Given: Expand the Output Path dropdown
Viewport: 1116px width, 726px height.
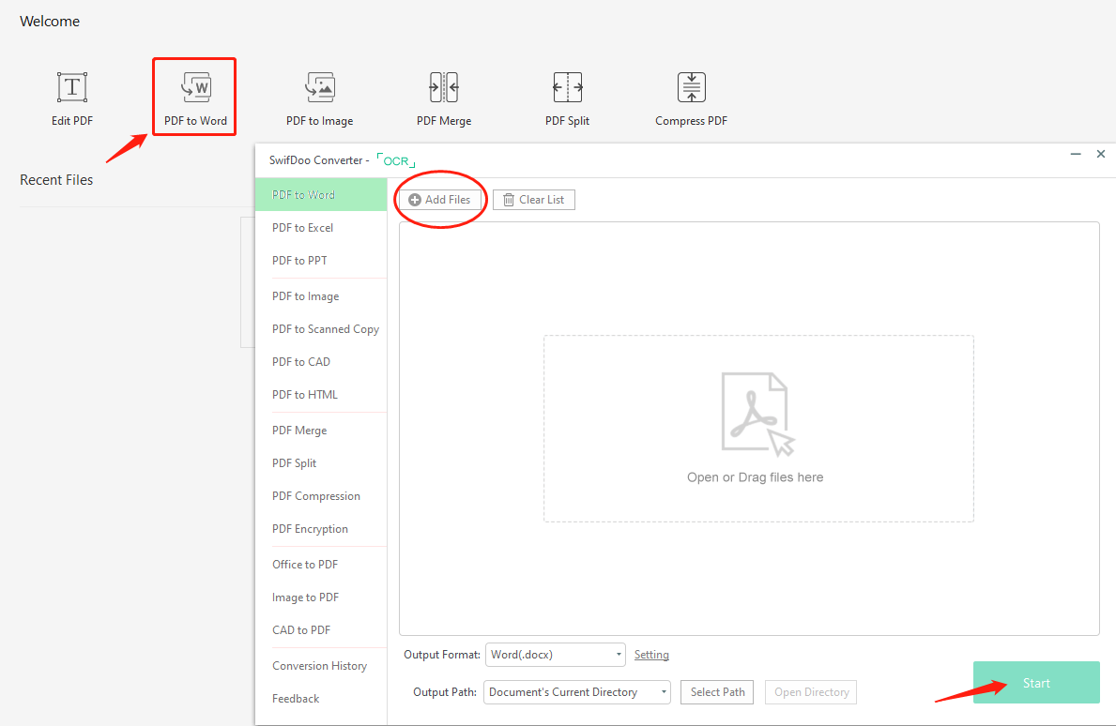Looking at the screenshot, I should click(x=577, y=692).
